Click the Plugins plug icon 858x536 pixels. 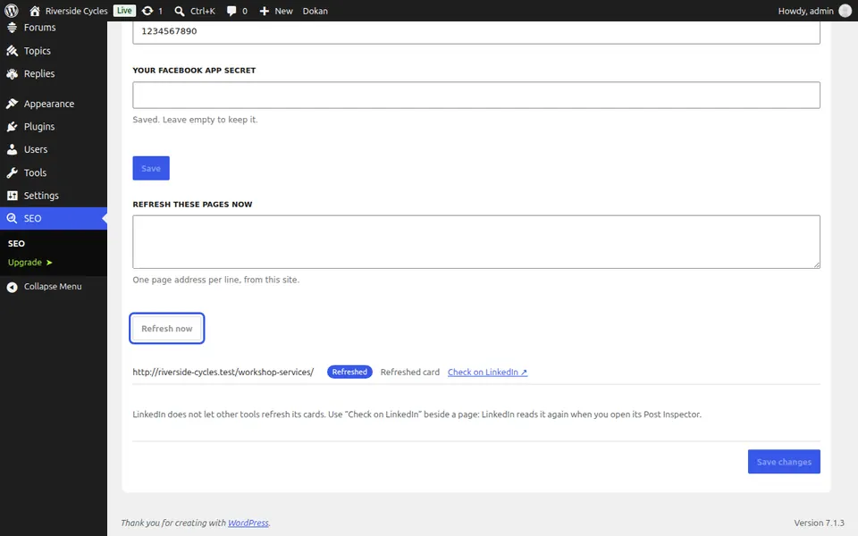[12, 127]
